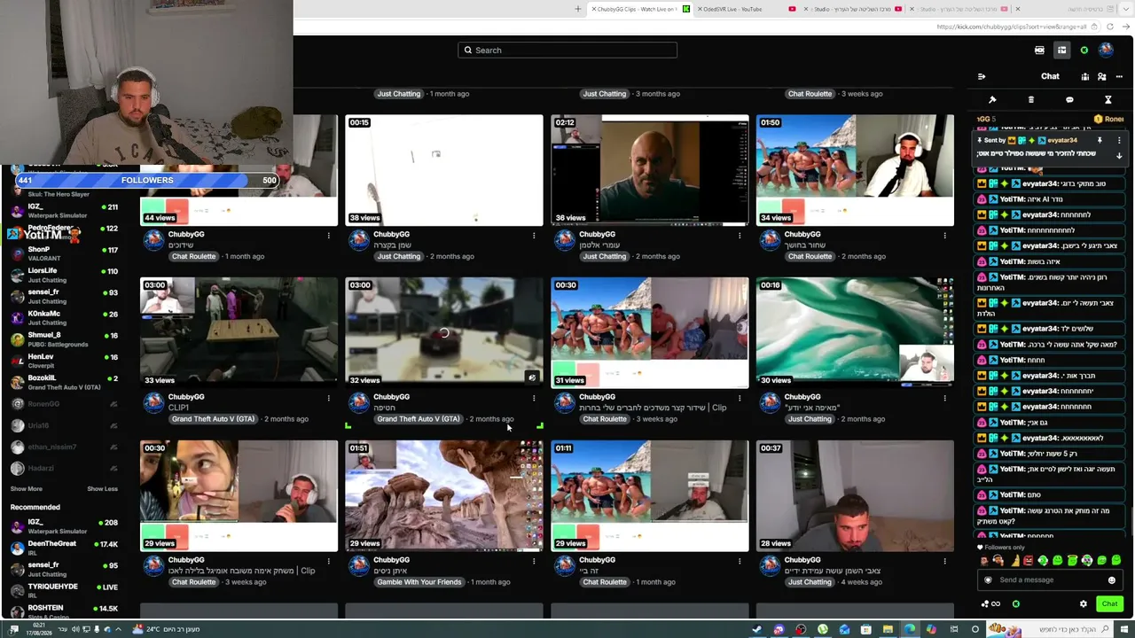Click the ChubbyGG avatar under the 01:11 clip
Viewport: 1135px width, 638px height.
point(565,566)
